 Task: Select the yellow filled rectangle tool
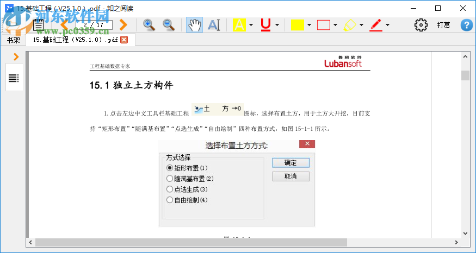coord(297,25)
